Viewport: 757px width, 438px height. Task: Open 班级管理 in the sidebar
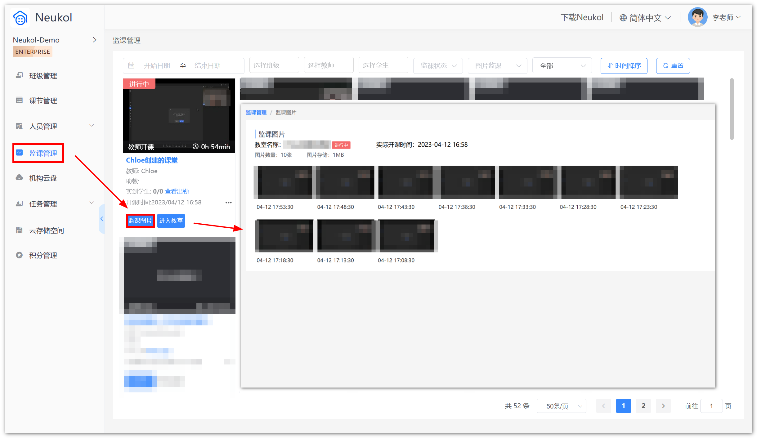click(43, 76)
